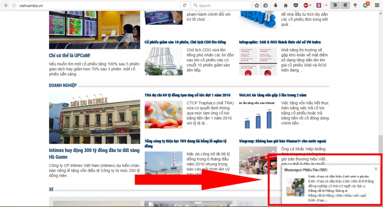Click the right-pointing chevron extension button
383x207 pixels.
click(x=335, y=5)
